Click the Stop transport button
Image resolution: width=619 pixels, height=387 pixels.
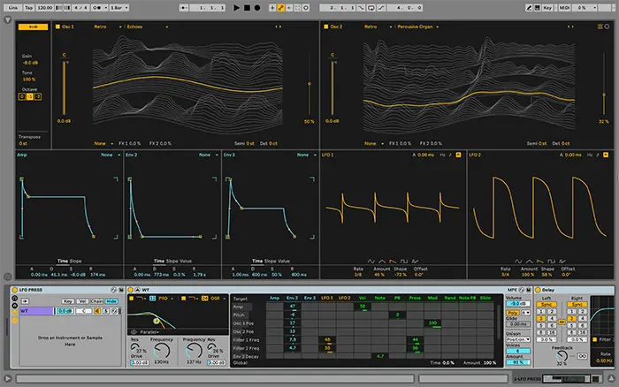(x=247, y=7)
